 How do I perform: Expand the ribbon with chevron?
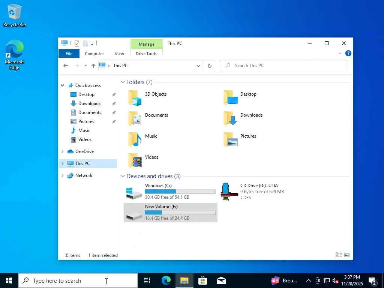(340, 53)
